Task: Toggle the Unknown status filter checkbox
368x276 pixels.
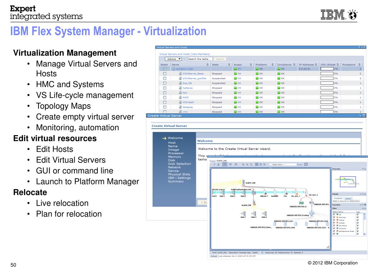Action: coord(334,228)
